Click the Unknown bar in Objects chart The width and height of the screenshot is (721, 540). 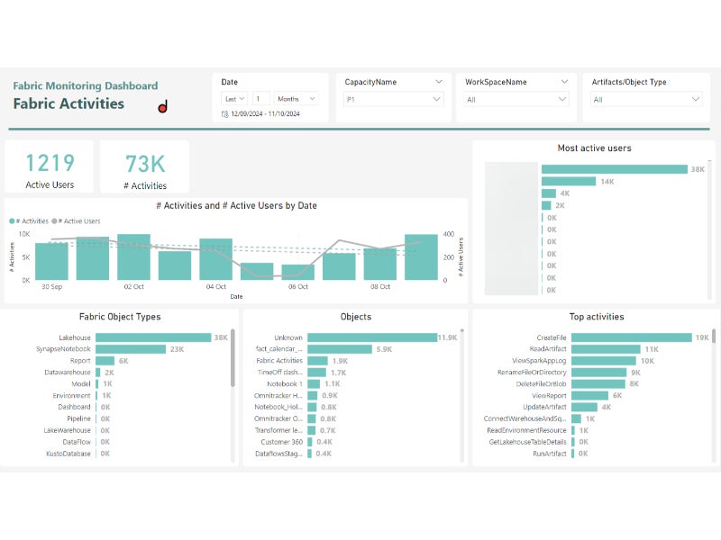coord(370,337)
